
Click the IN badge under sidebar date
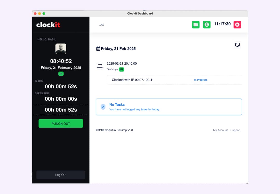click(61, 74)
